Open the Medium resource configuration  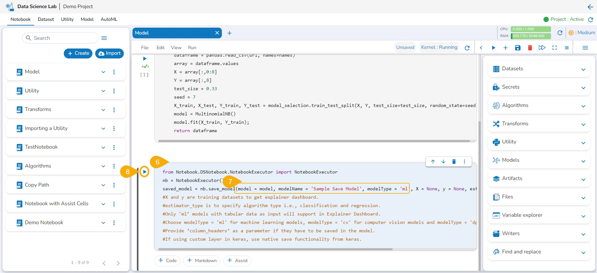pyautogui.click(x=582, y=33)
